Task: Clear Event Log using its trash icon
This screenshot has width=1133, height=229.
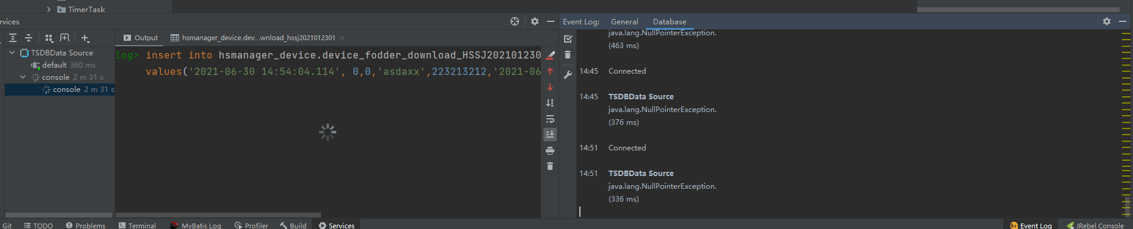Action: tap(568, 55)
